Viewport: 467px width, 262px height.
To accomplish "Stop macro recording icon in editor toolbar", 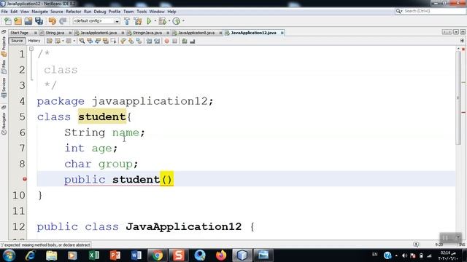I will [175, 41].
